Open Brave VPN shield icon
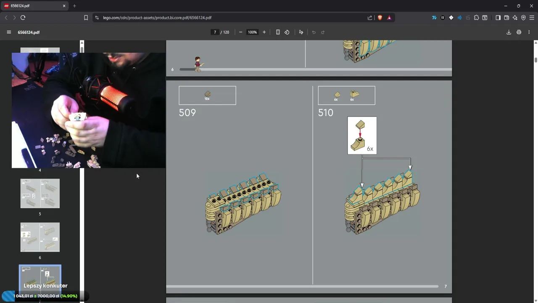 click(x=523, y=18)
